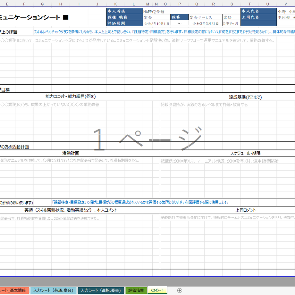Image resolution: width=295 pixels, height=295 pixels.
Task: Click the 評価期間 label cell
Action: click(124, 23)
